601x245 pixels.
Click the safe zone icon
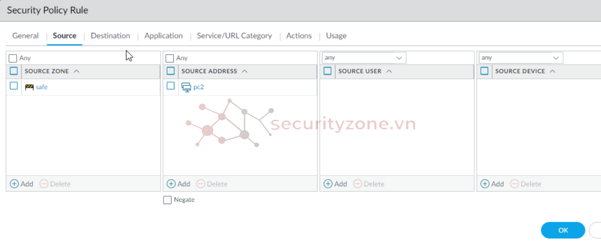(29, 87)
